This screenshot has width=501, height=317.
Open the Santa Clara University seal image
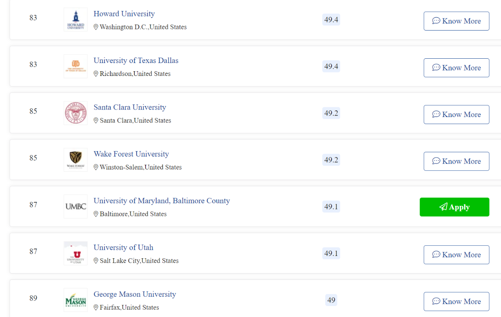[x=76, y=113]
